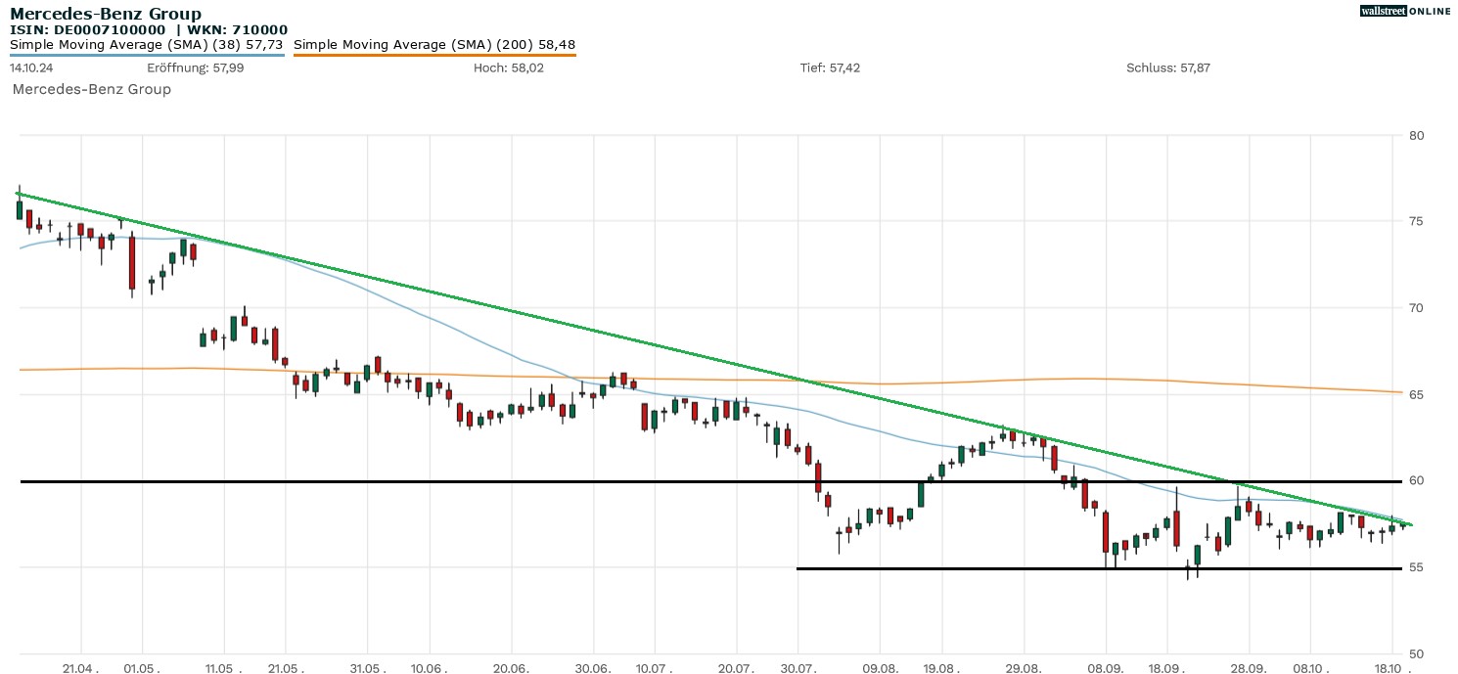Image resolution: width=1458 pixels, height=674 pixels.
Task: Click the 29.08. date axis label
Action: point(1024,670)
